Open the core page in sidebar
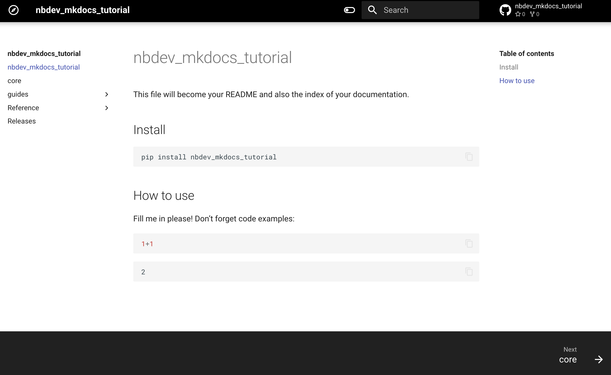 [14, 81]
